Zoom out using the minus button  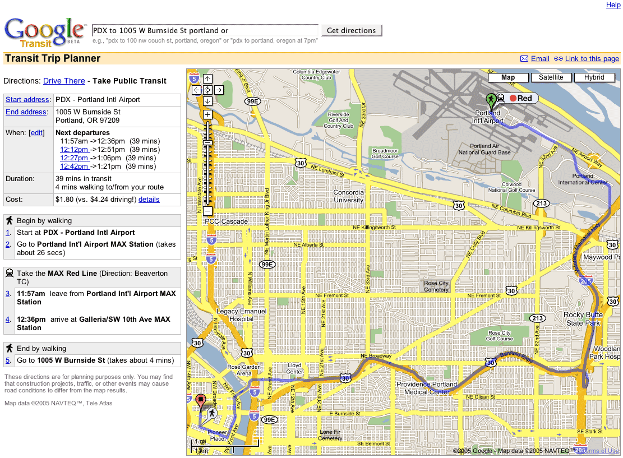tap(207, 211)
